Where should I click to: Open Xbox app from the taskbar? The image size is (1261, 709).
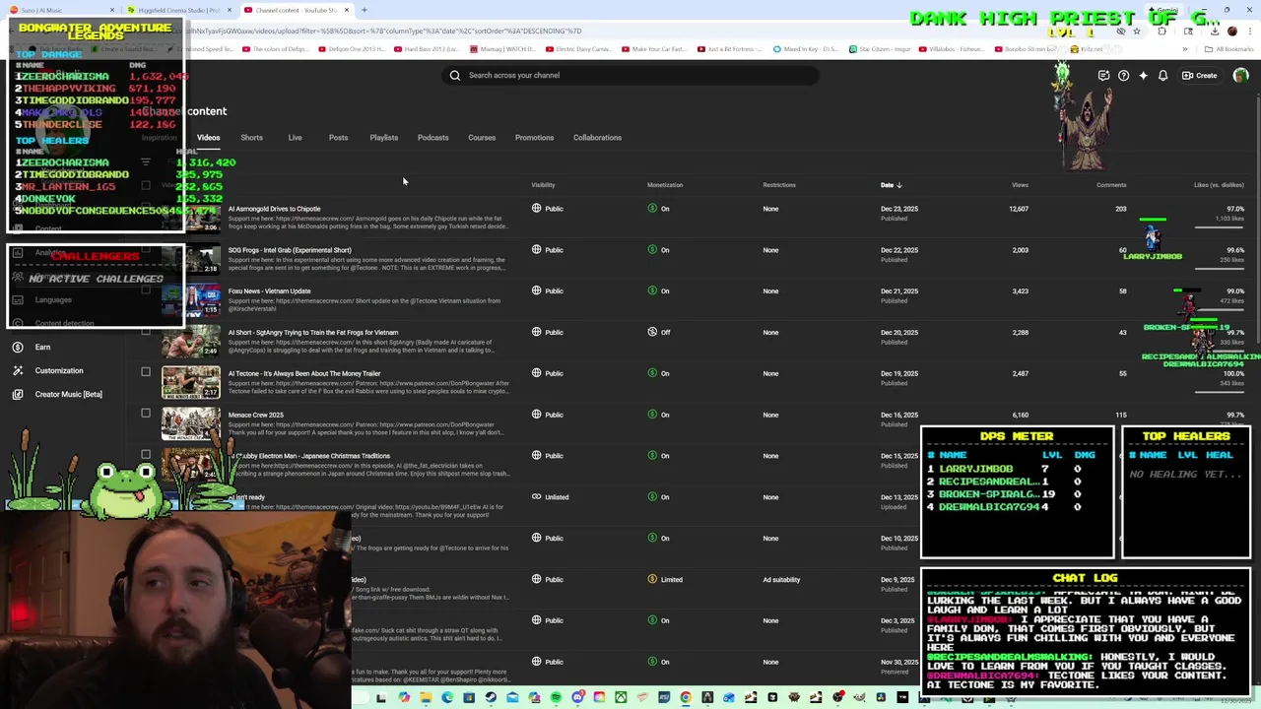(x=621, y=698)
